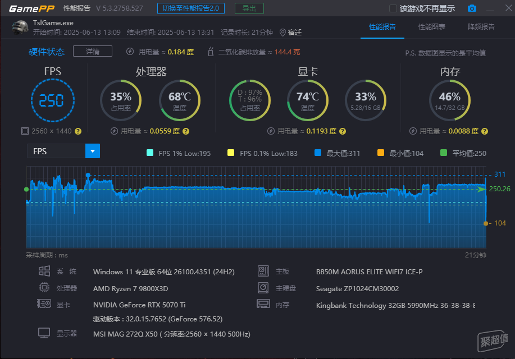
Task: Click the driver version 32.0.15.7652 text
Action: 158,319
